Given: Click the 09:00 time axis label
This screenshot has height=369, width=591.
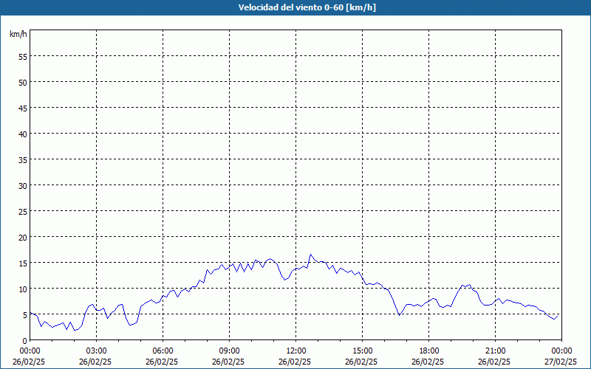Looking at the screenshot, I should [x=230, y=351].
